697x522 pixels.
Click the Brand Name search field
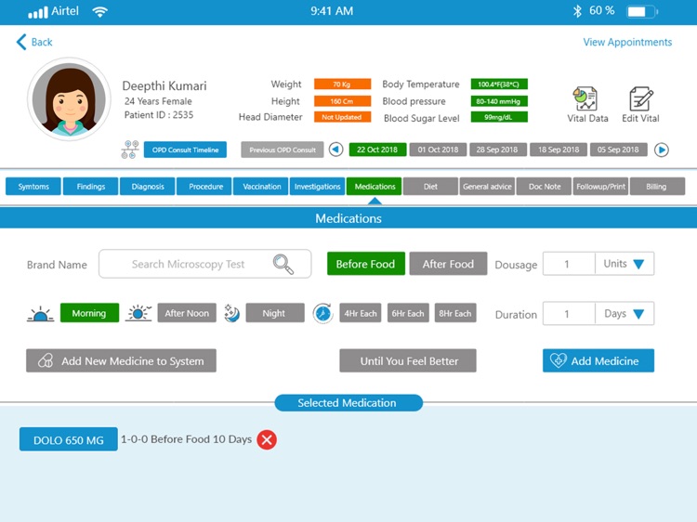(205, 264)
